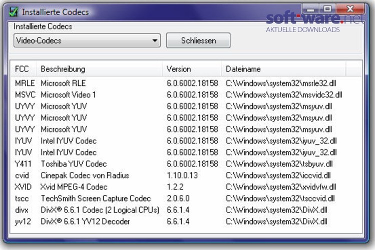Select the Microsoft RLE description
Screen dimensions: 375x250
(x=63, y=83)
